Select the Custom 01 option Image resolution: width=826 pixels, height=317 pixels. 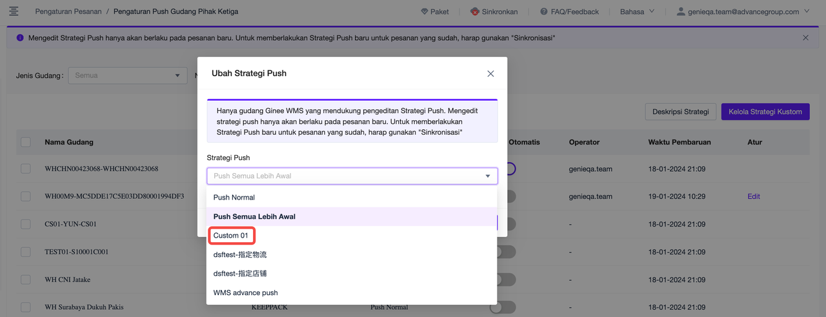click(231, 236)
